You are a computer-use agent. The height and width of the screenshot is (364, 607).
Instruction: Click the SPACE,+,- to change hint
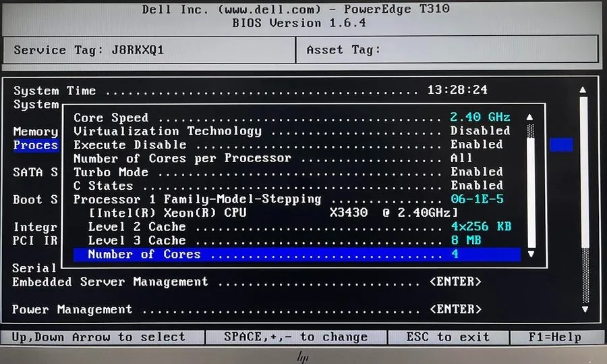[296, 337]
